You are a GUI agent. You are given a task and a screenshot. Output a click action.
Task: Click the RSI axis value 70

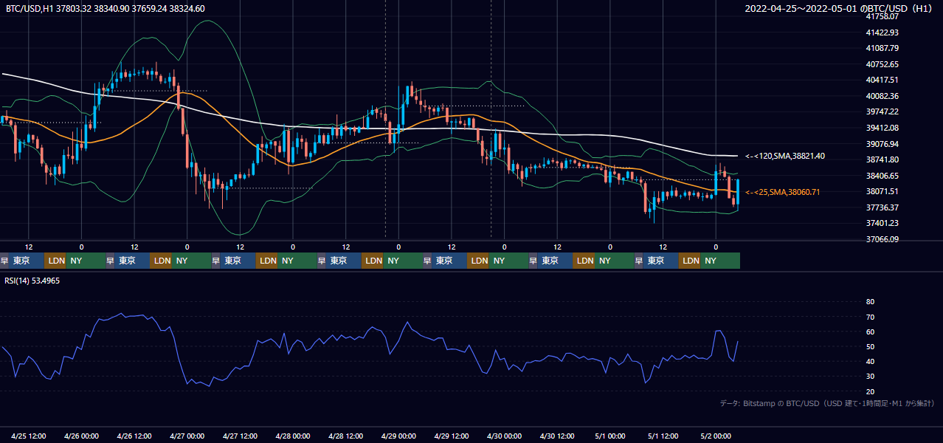pyautogui.click(x=870, y=317)
